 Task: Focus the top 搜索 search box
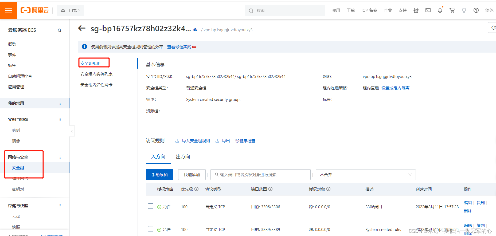tap(285, 10)
